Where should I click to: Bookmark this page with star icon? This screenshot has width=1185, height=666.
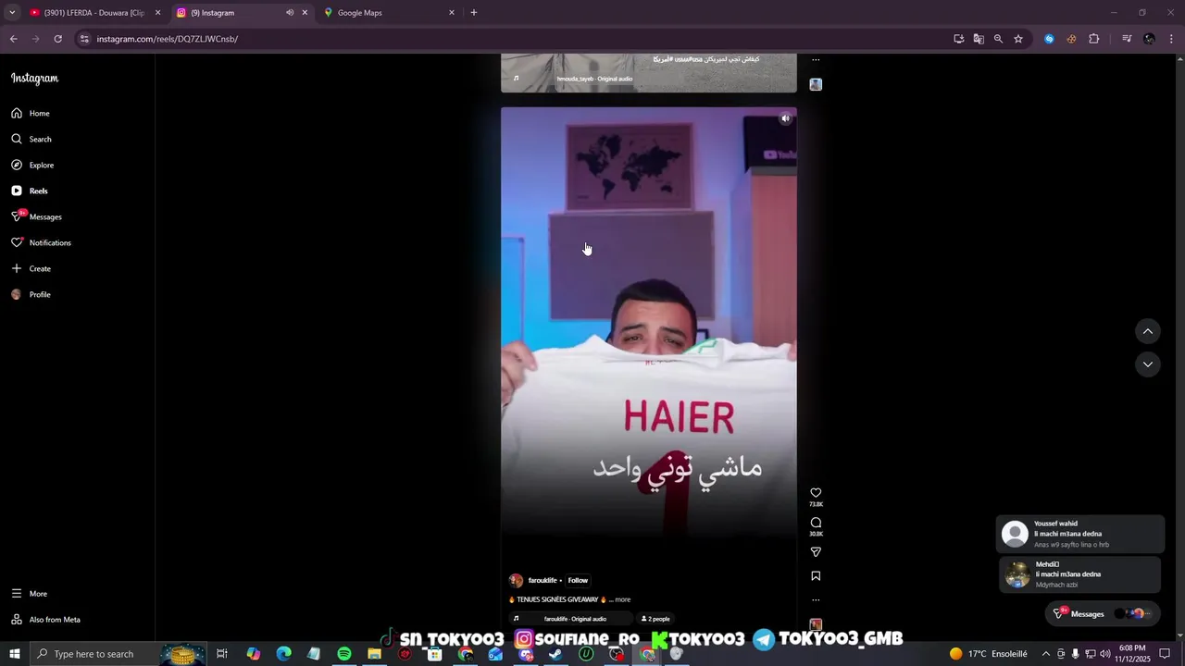[1018, 39]
